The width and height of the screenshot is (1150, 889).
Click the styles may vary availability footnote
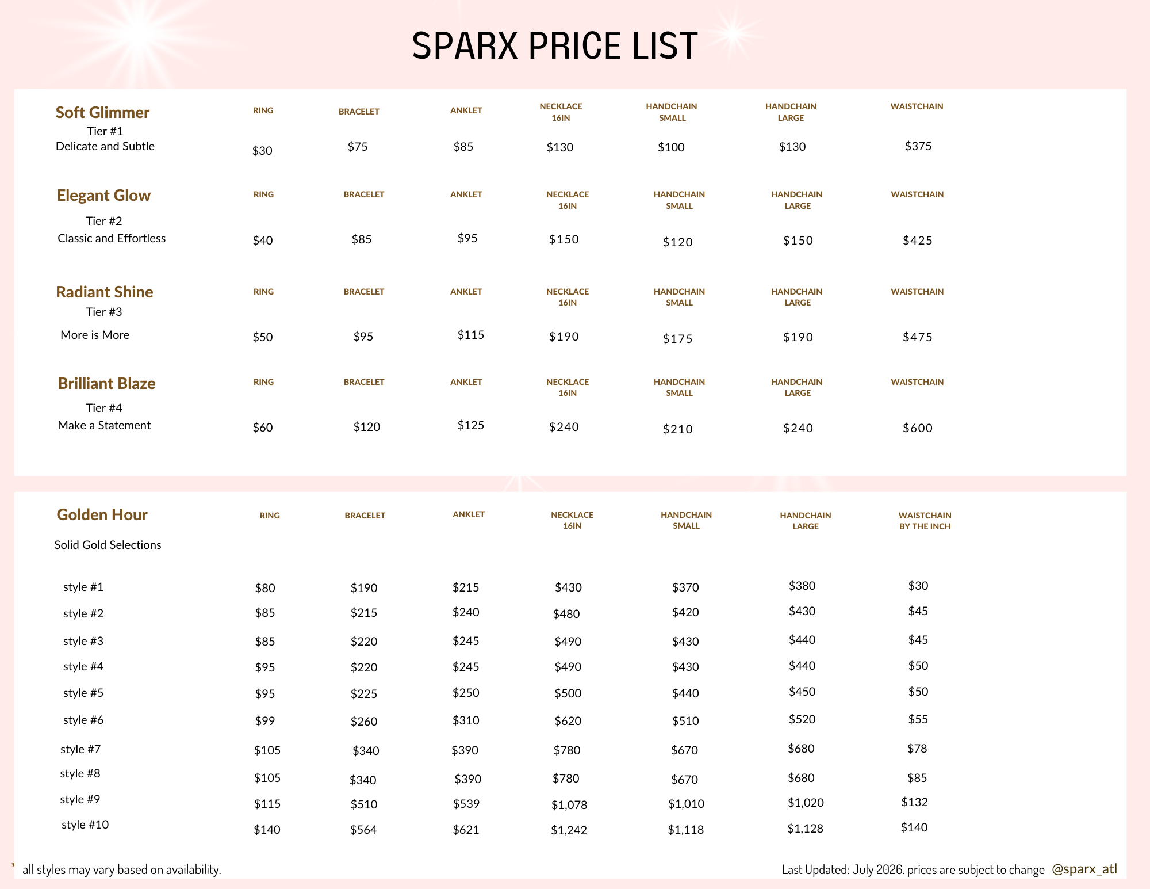coord(121,869)
